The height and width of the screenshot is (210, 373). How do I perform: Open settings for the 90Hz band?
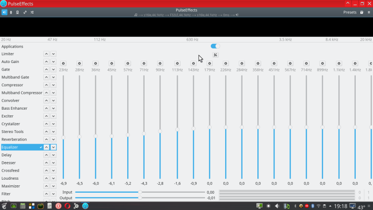click(x=160, y=63)
